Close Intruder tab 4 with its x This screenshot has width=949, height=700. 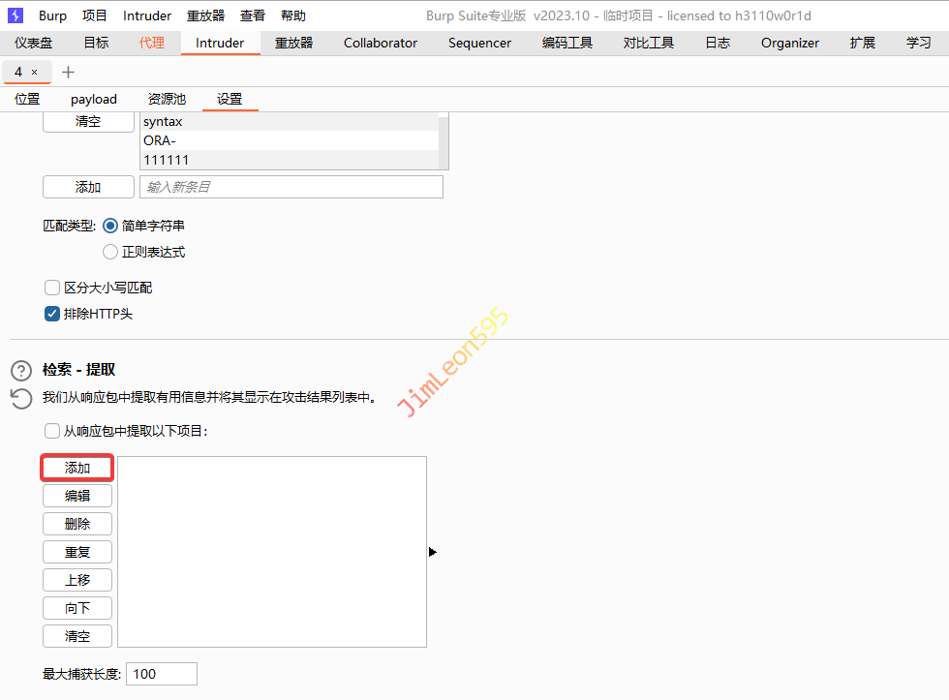(x=35, y=73)
